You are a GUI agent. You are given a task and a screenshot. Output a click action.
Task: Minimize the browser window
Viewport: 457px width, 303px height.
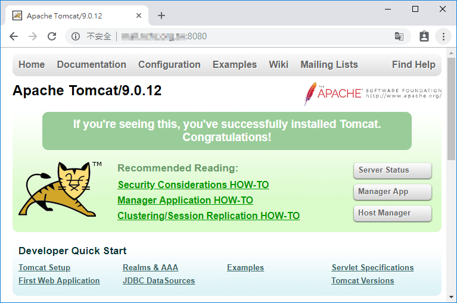pyautogui.click(x=388, y=10)
